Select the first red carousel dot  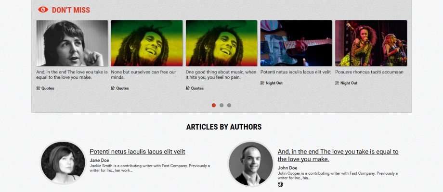214,105
